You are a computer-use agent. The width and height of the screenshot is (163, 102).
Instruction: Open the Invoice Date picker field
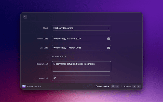click(x=79, y=39)
